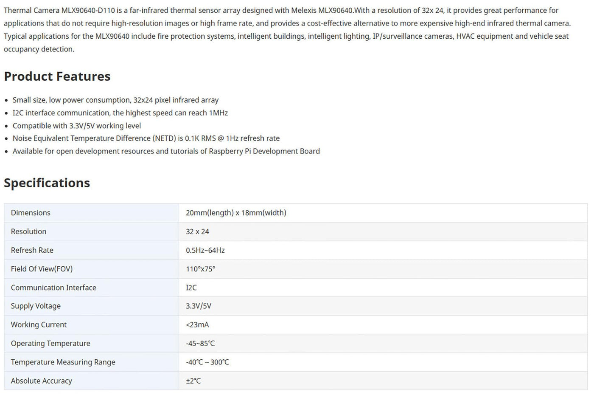Image resolution: width=594 pixels, height=395 pixels.
Task: Click the Working Current label cell
Action: coord(39,324)
